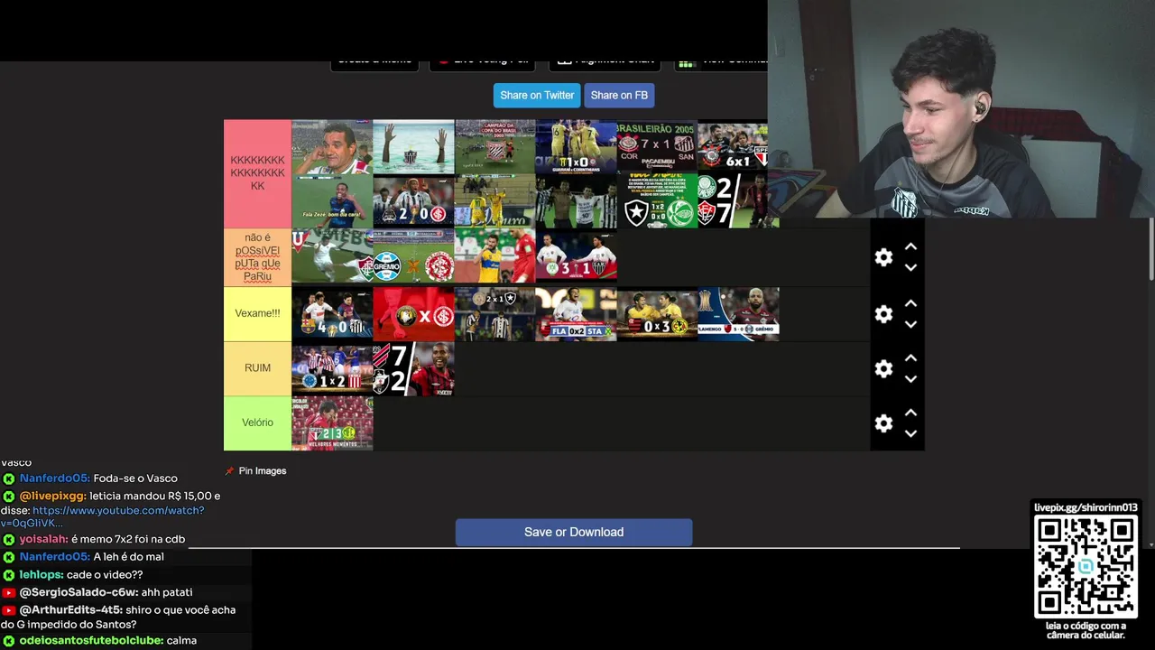Viewport: 1155px width, 650px height.
Task: Select the commentator man thumbnail in top tier
Action: 332,146
